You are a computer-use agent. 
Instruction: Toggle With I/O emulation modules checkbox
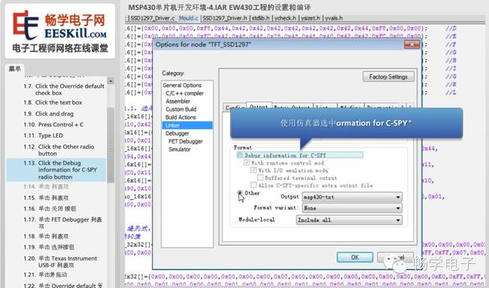254,170
